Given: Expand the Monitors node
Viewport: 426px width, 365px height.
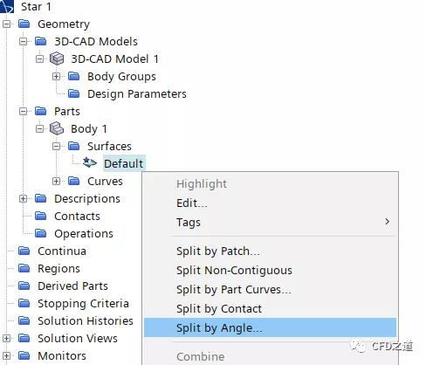Looking at the screenshot, I should (x=6, y=355).
